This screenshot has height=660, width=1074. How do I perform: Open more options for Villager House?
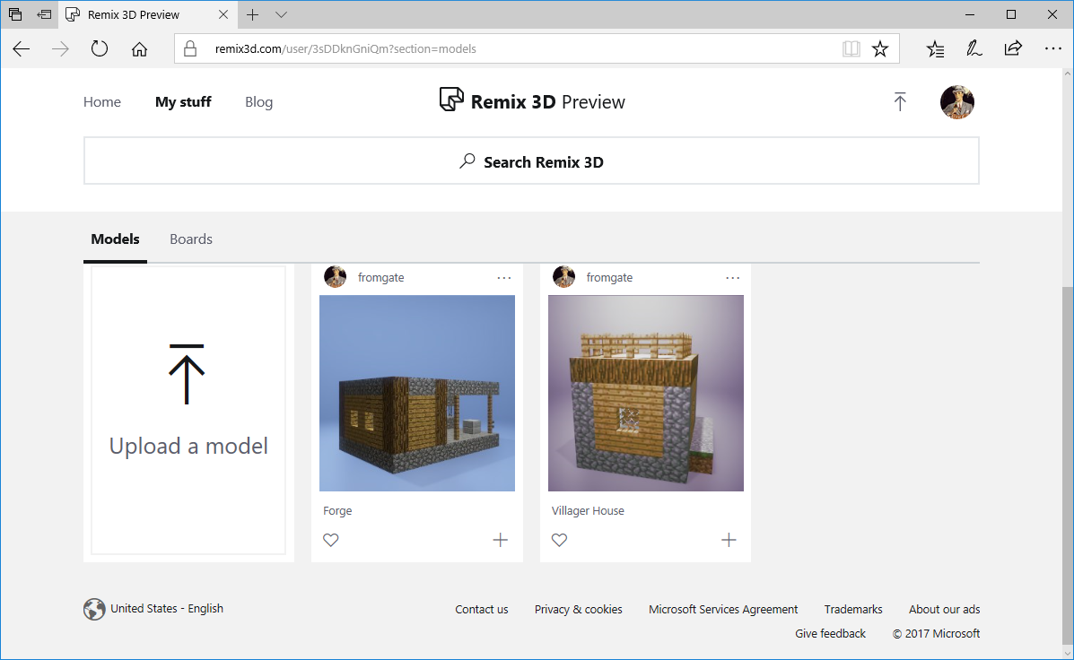733,278
